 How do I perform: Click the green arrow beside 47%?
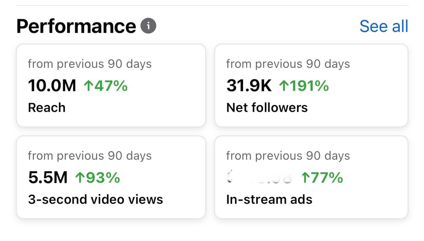point(88,86)
